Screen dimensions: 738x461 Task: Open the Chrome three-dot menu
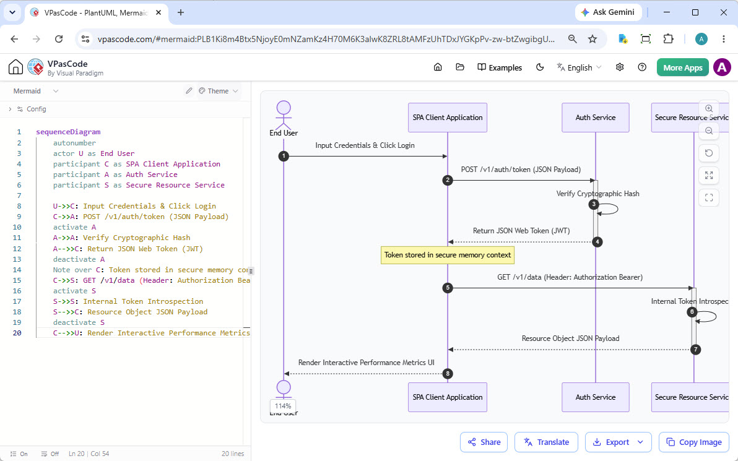click(x=723, y=39)
